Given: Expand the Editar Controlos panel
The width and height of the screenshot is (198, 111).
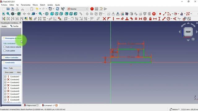Looking at the screenshot, I should click(11, 58).
